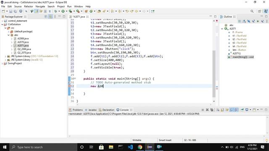
Task: Toggle Hide Fields in Outline
Action: pos(249,21)
